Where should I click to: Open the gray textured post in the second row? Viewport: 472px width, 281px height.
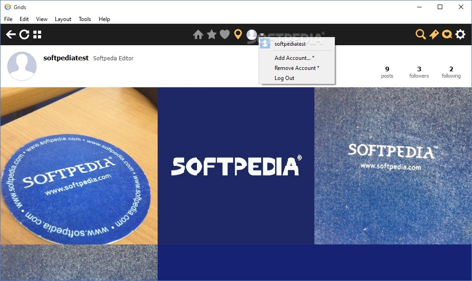click(79, 263)
